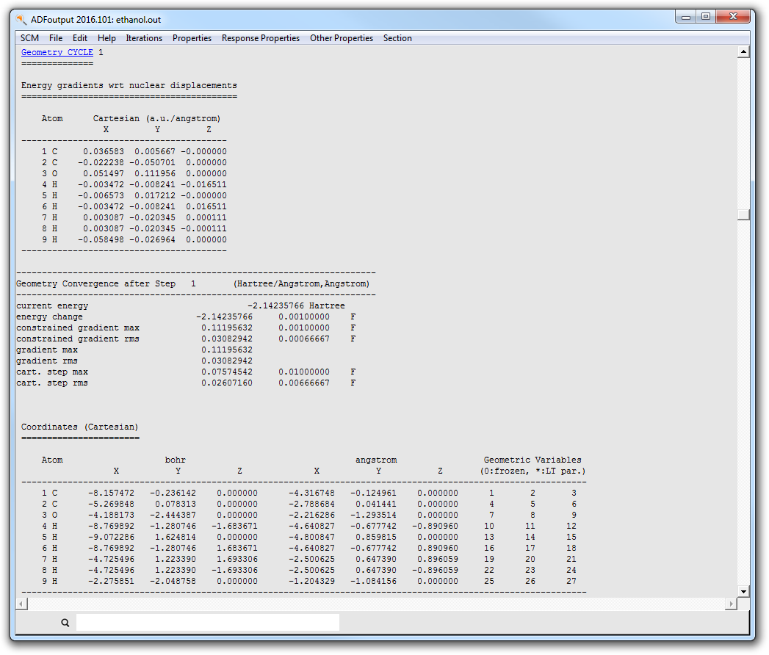Click the 'Geometry Convergence after Step' heading
This screenshot has height=655, width=769.
pos(95,284)
